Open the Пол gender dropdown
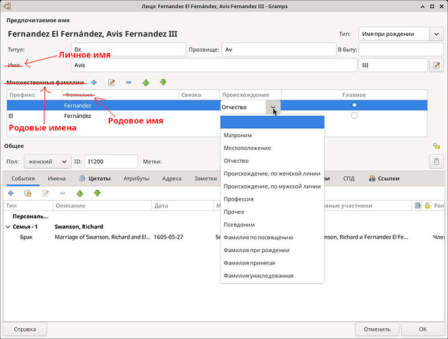The width and height of the screenshot is (448, 339). [x=48, y=161]
